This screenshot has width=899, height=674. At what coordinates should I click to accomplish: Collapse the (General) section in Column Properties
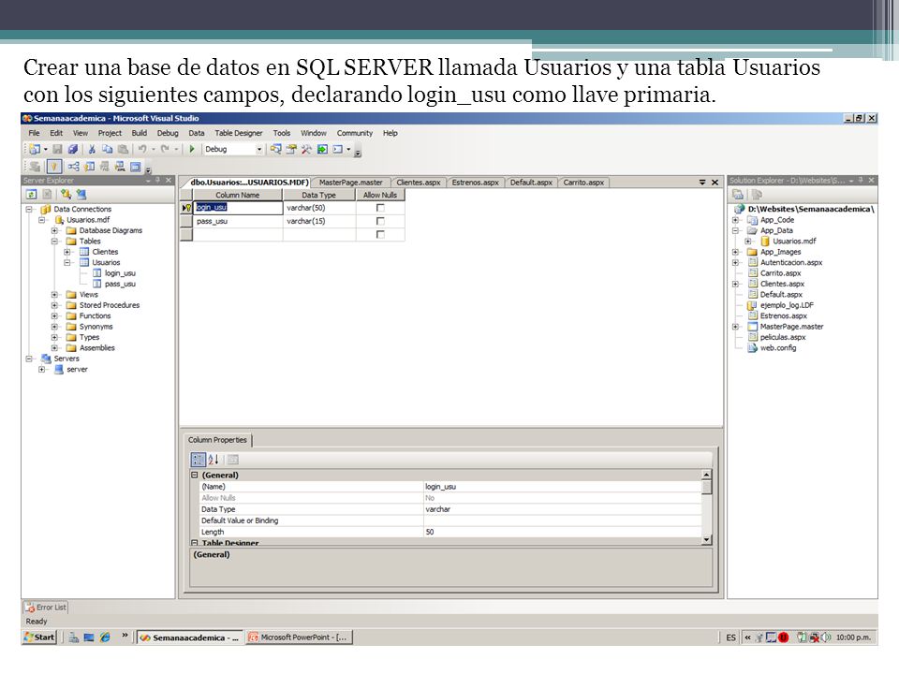point(195,476)
